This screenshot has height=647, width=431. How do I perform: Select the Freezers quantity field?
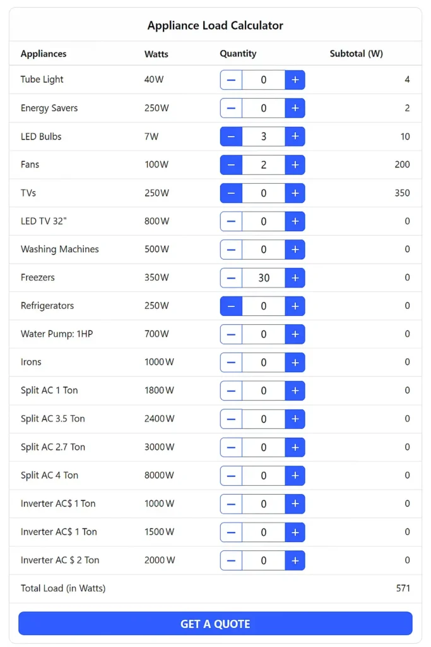coord(263,277)
